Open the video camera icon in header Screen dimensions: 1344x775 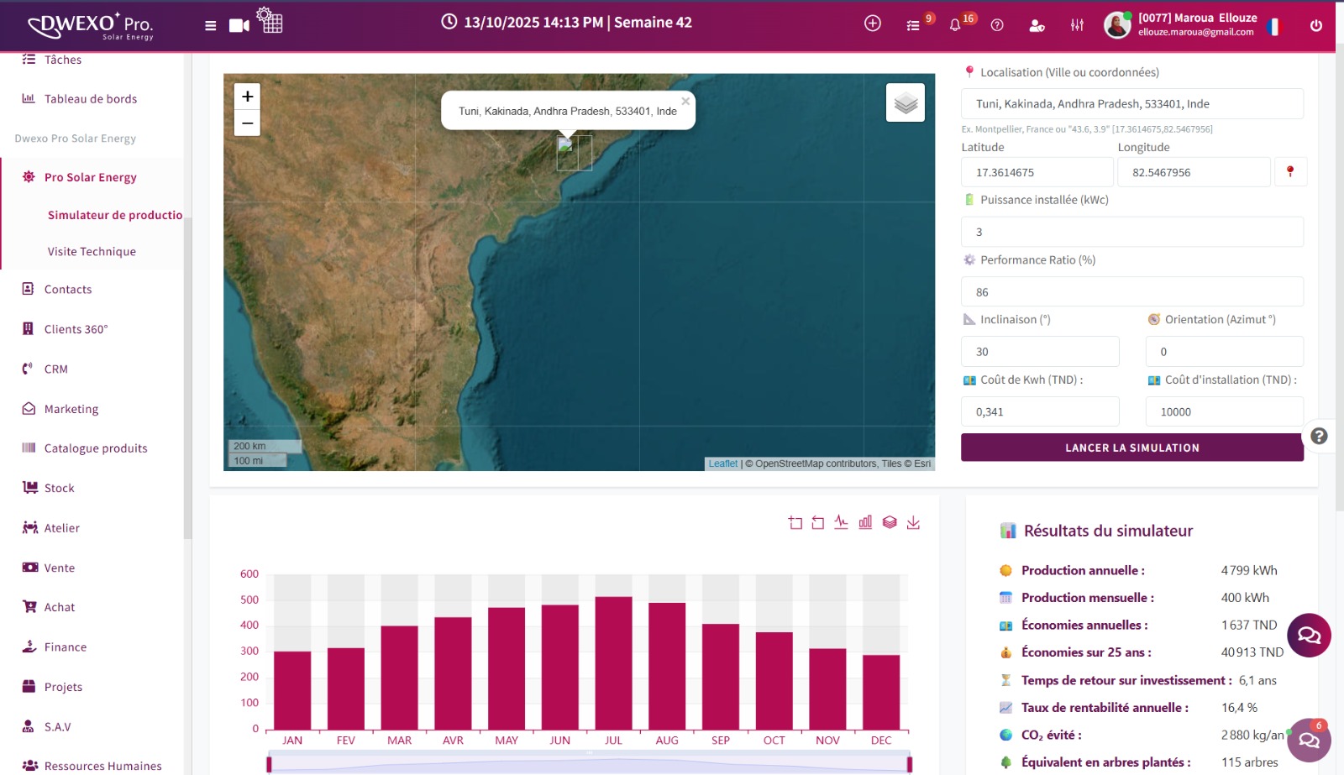pos(239,25)
